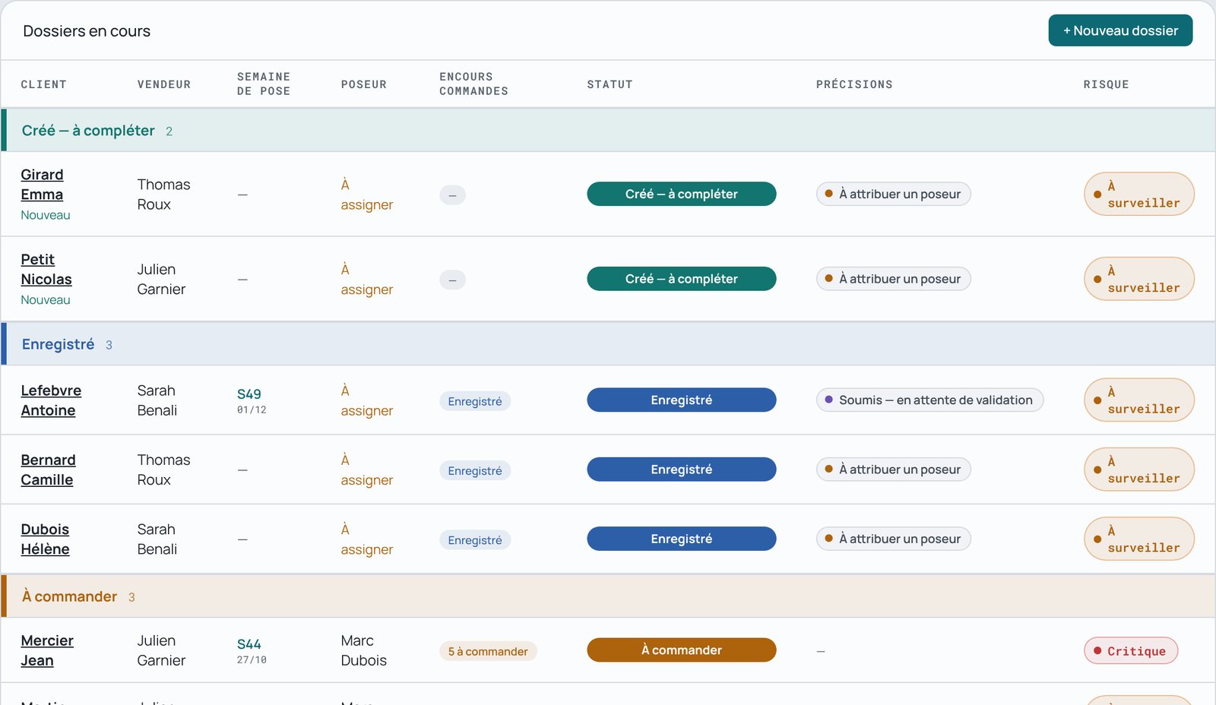Click À assigner for Bernard Camille
Screen dimensions: 1216x705
click(366, 469)
